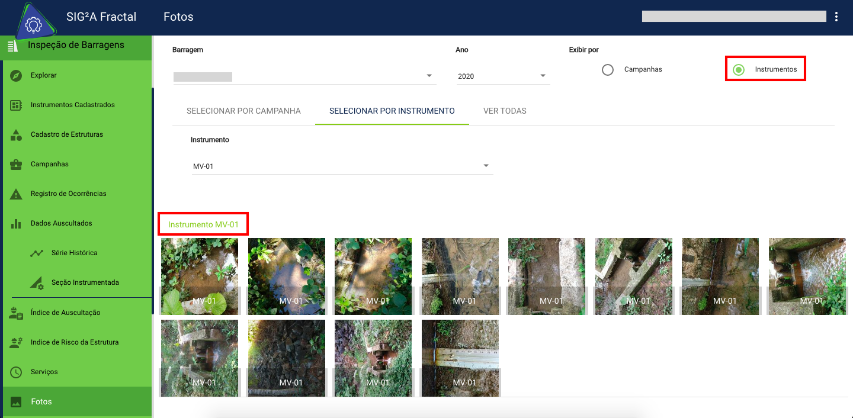This screenshot has height=418, width=853.
Task: Click the SIG²A Fractal title
Action: [x=101, y=17]
